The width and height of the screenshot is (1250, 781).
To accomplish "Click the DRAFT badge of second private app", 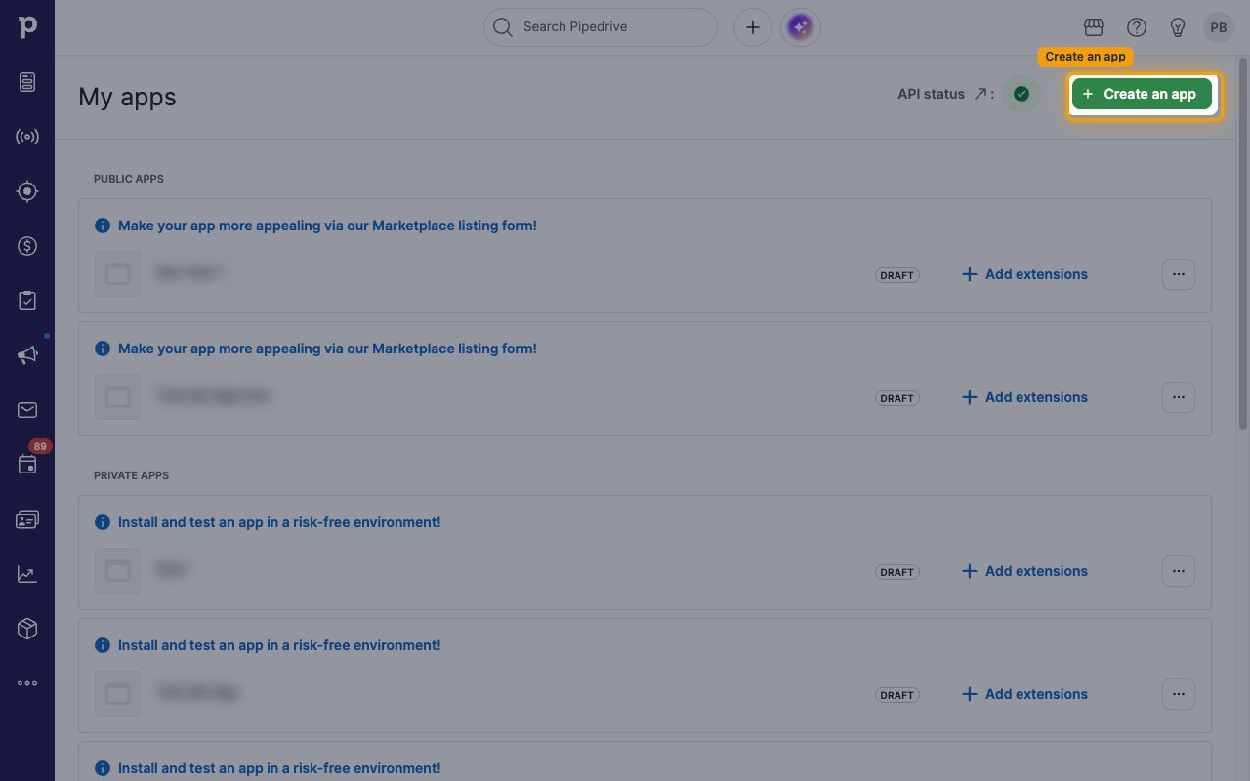I will tap(897, 695).
